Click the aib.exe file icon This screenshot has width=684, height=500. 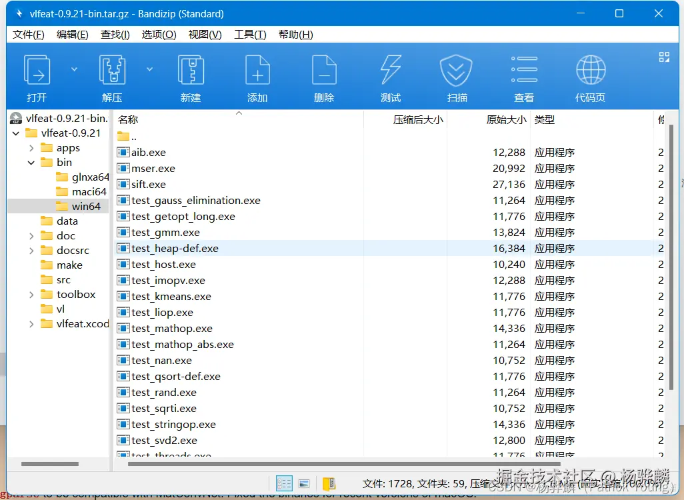(123, 152)
